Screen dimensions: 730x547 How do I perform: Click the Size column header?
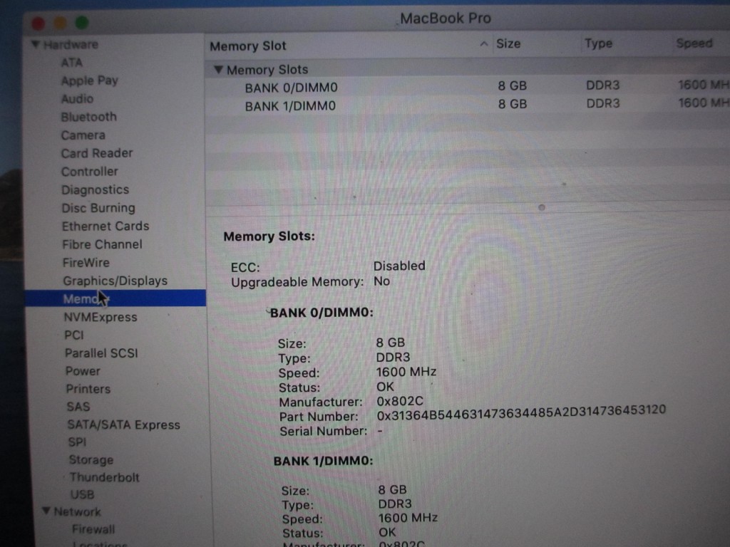pos(508,43)
